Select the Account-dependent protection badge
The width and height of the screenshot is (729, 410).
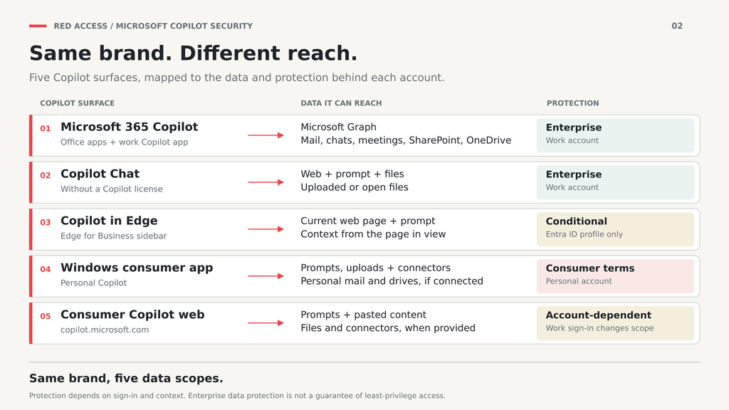pos(615,323)
